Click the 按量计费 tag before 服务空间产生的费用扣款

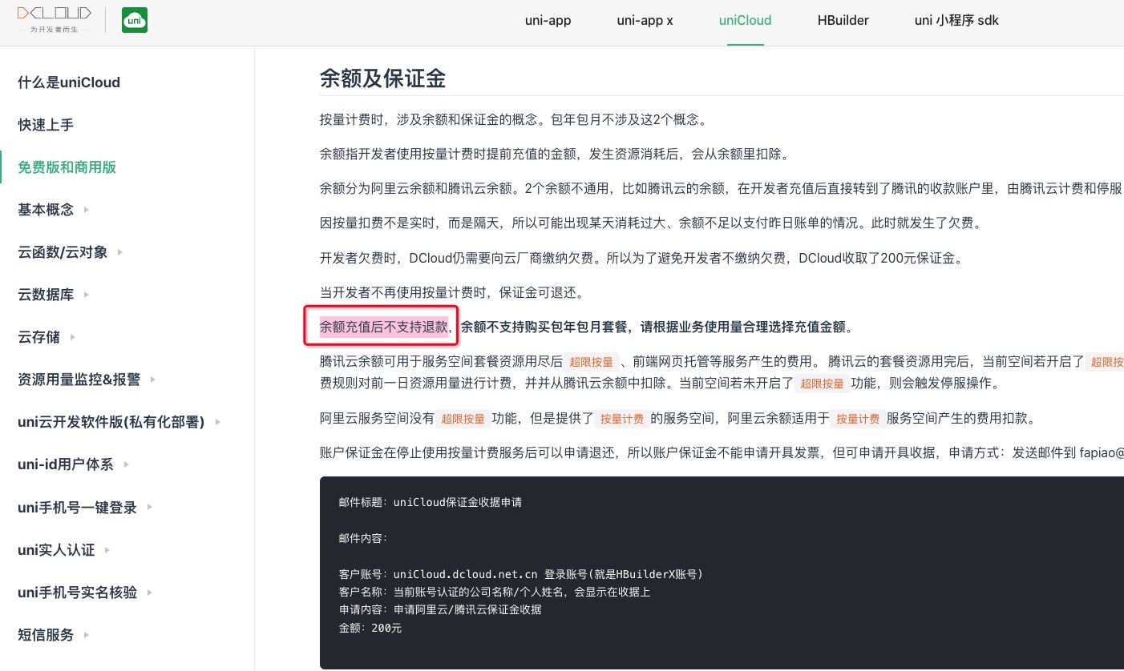[x=858, y=419]
